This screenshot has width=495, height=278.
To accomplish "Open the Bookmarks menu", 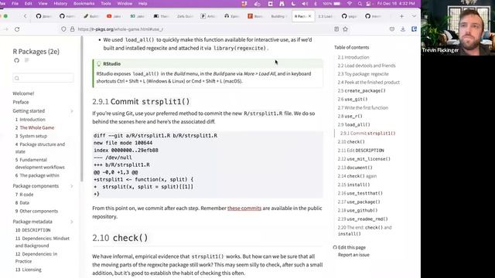I will (84, 3).
